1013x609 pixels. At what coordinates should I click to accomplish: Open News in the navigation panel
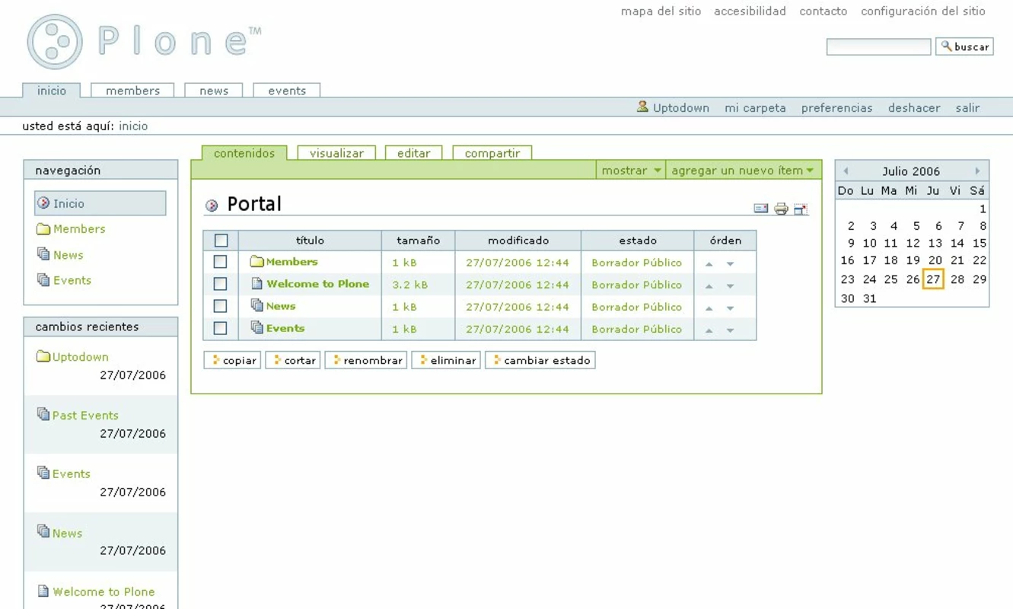click(x=68, y=255)
